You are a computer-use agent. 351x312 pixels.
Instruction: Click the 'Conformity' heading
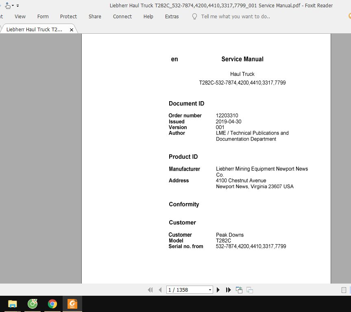click(184, 204)
